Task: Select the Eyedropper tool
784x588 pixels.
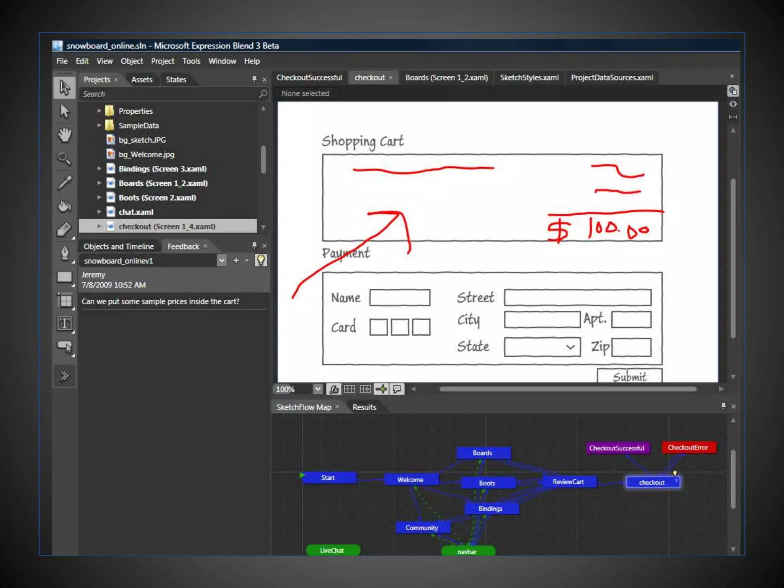Action: tap(64, 182)
